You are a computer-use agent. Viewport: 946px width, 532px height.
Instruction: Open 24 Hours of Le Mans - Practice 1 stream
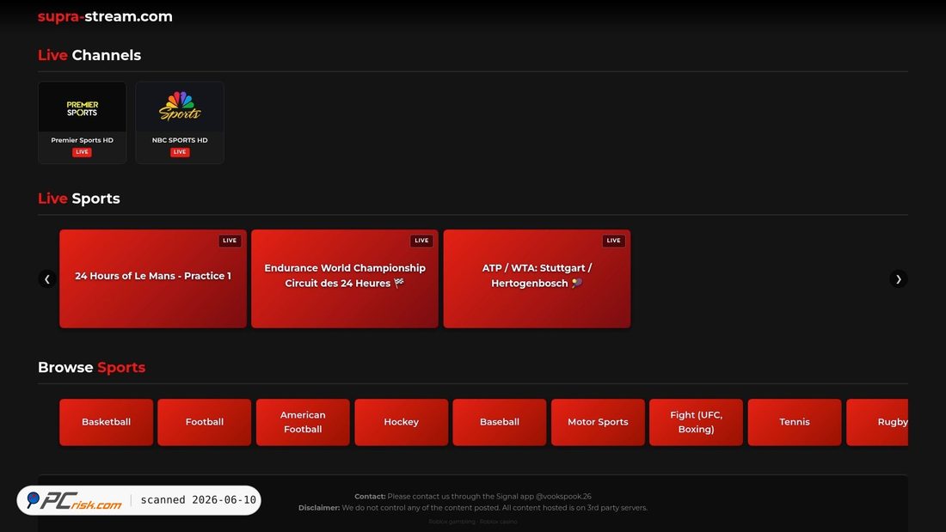pyautogui.click(x=152, y=278)
